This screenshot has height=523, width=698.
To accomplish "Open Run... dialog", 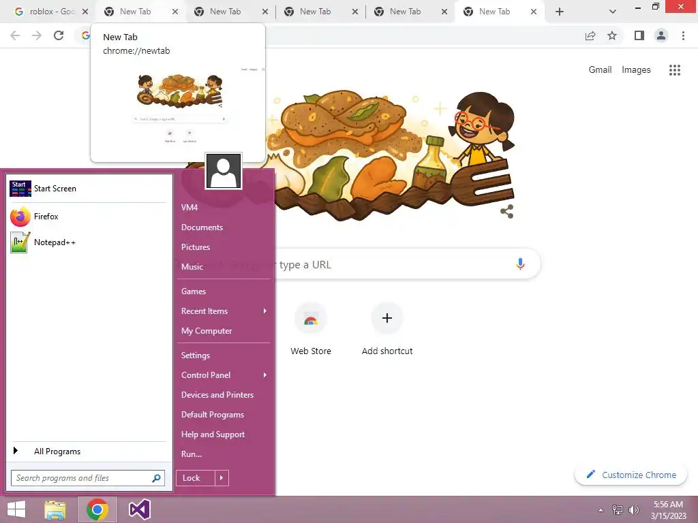I will tap(192, 454).
